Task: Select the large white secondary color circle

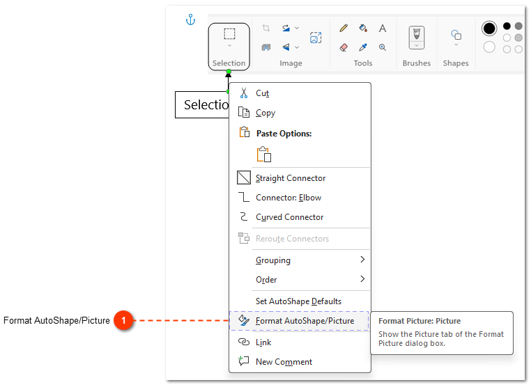Action: click(489, 47)
